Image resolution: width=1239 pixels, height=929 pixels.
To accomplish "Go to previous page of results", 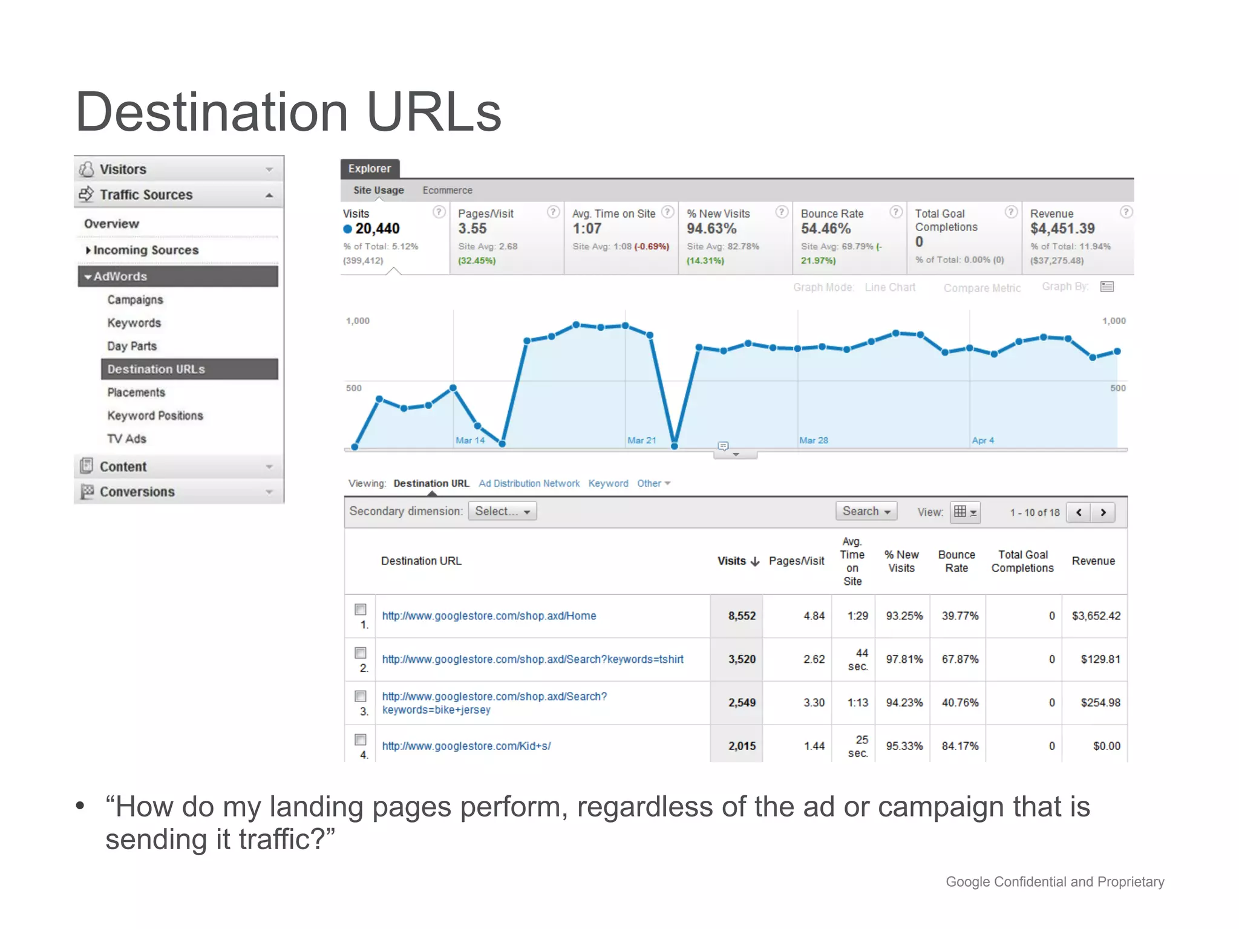I will pyautogui.click(x=1079, y=512).
